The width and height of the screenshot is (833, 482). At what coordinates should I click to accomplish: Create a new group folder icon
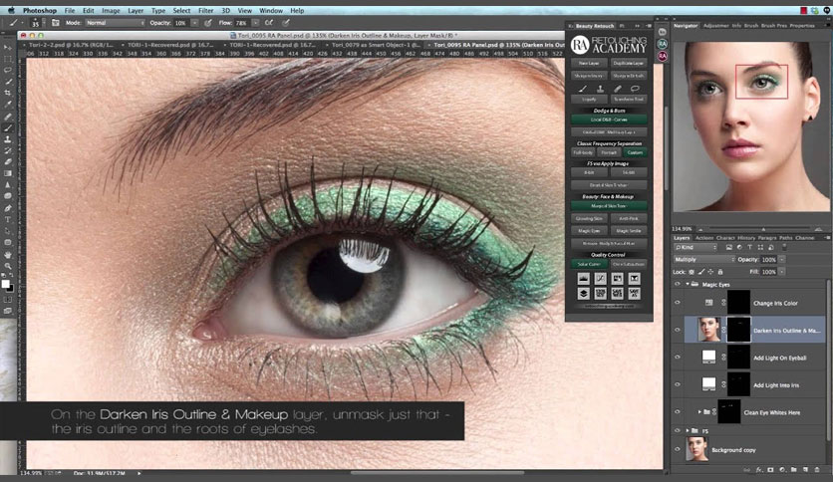coord(794,470)
